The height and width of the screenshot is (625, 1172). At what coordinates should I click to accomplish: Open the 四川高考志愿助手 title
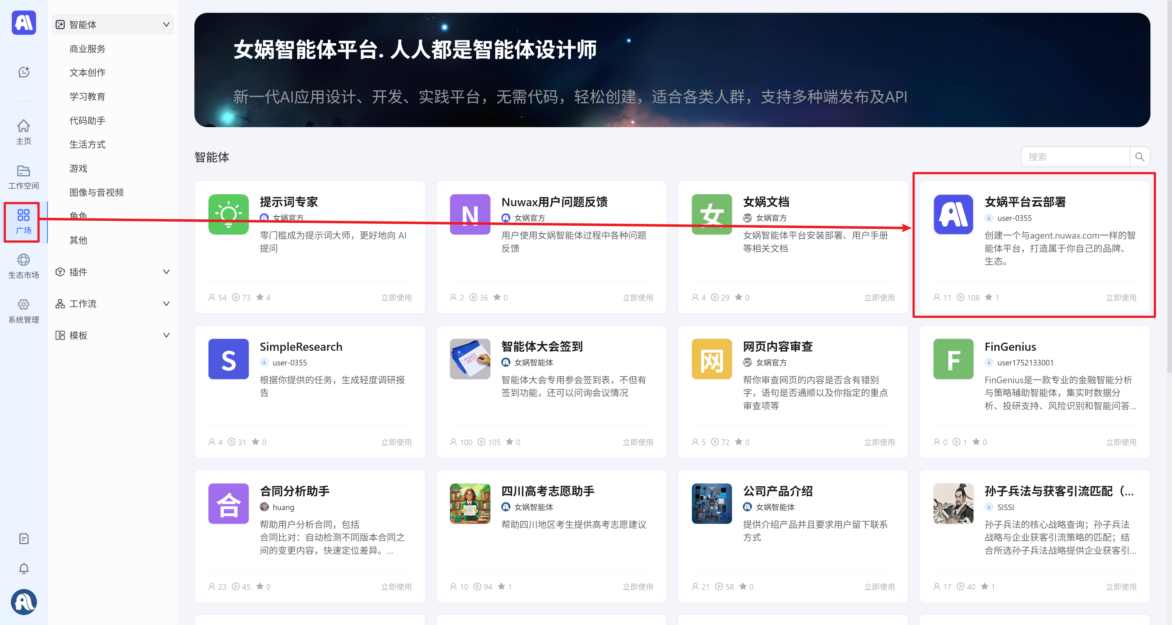click(x=547, y=491)
